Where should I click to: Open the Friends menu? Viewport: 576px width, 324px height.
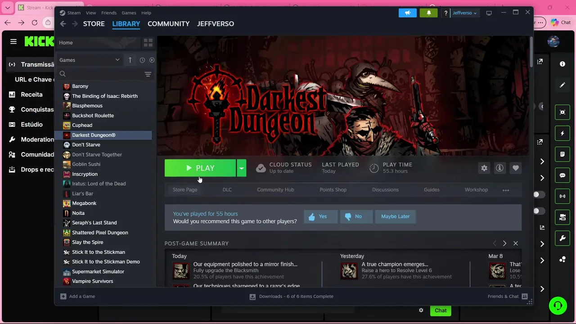(109, 13)
